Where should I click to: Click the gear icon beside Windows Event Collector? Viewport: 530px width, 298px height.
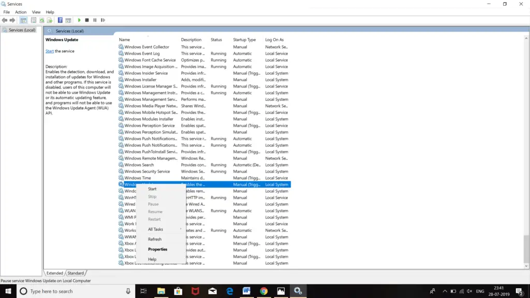pyautogui.click(x=121, y=47)
